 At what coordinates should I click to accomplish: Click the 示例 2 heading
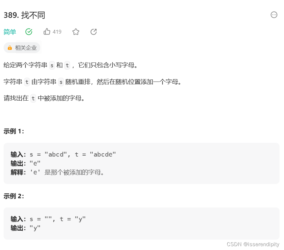14,196
